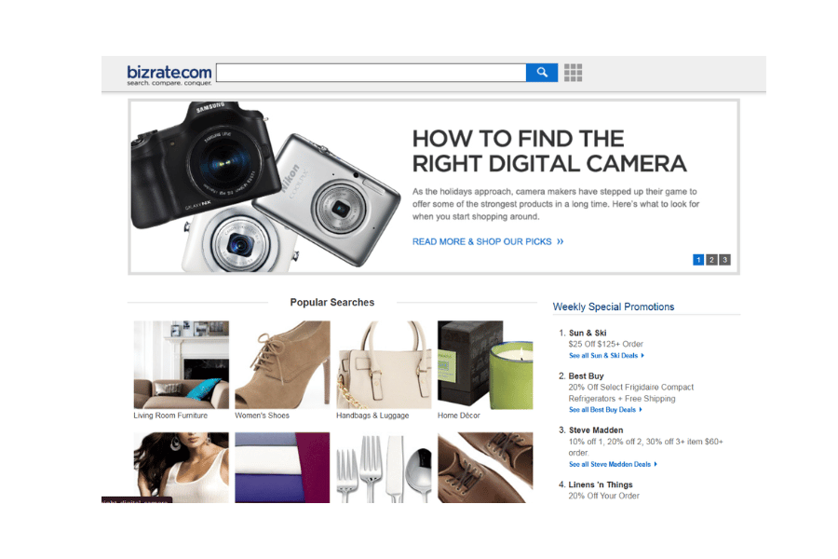Open See all Steve Madden Deals
The width and height of the screenshot is (838, 559).
click(x=613, y=464)
